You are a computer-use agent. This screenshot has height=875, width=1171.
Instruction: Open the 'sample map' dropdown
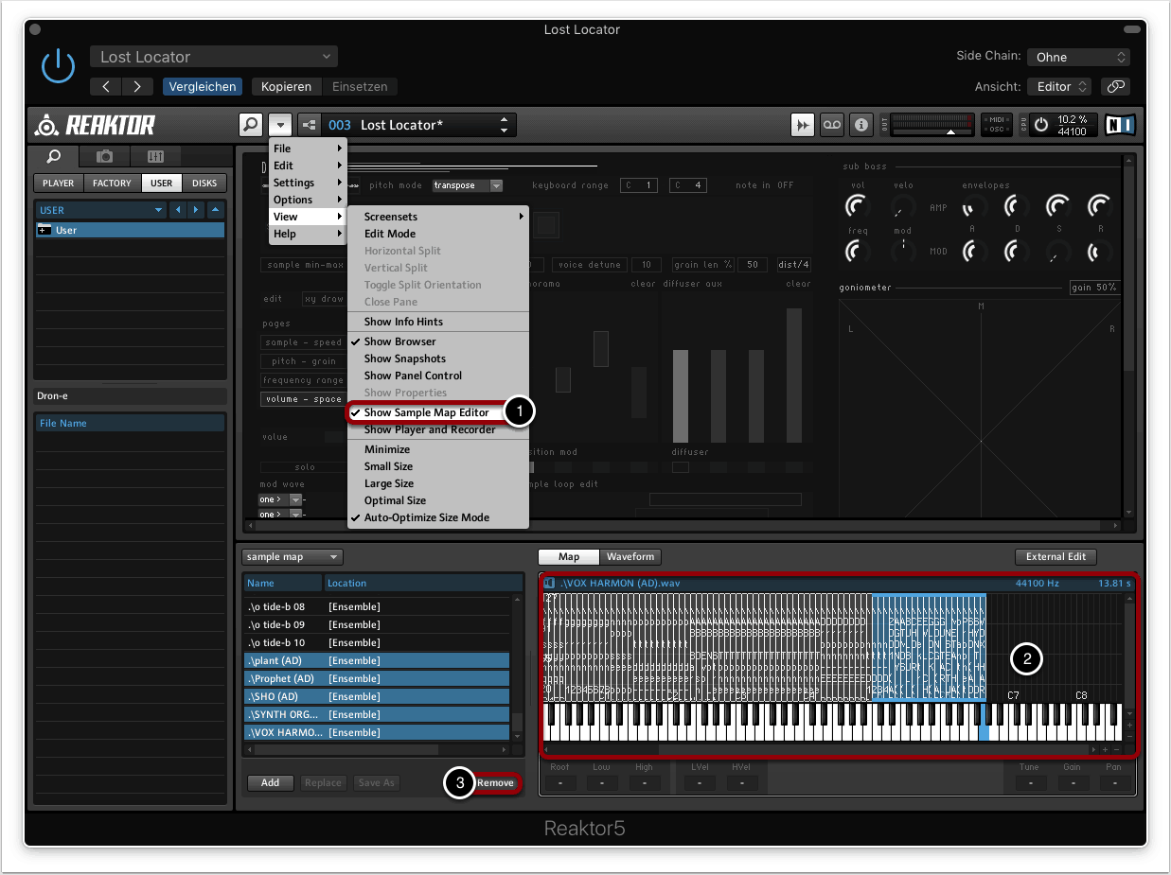293,557
